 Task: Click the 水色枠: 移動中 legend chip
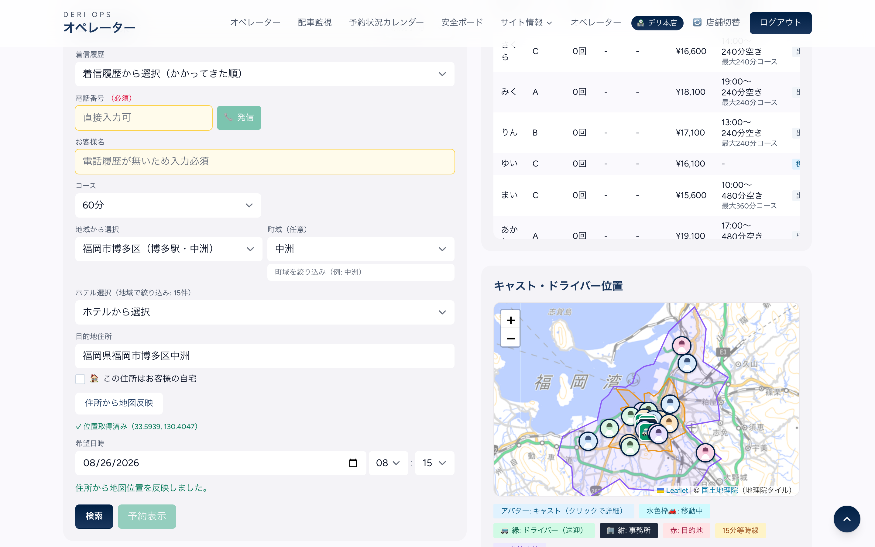tap(674, 511)
